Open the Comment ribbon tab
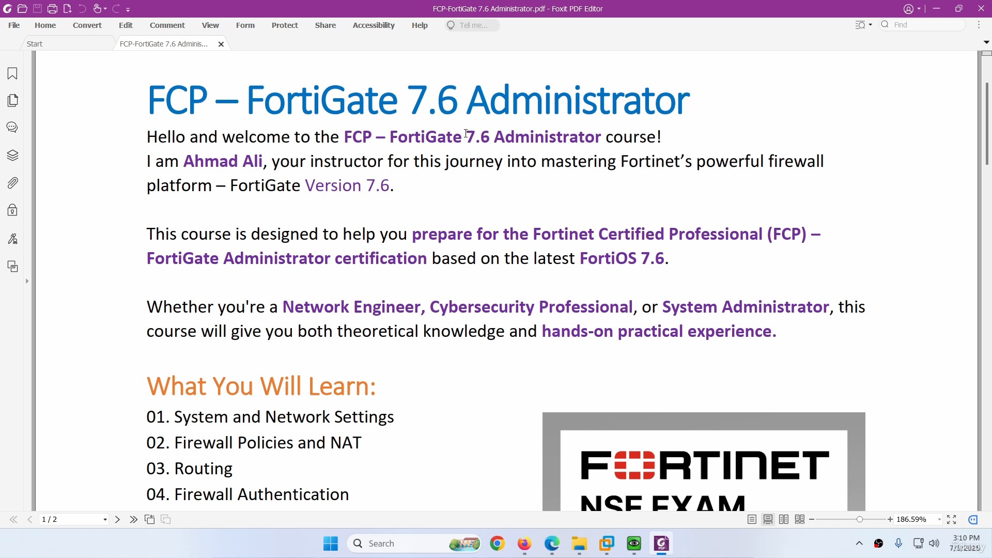Viewport: 992px width, 558px height. point(167,25)
